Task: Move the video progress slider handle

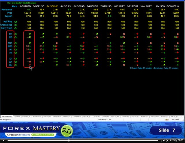Action: click(x=69, y=140)
